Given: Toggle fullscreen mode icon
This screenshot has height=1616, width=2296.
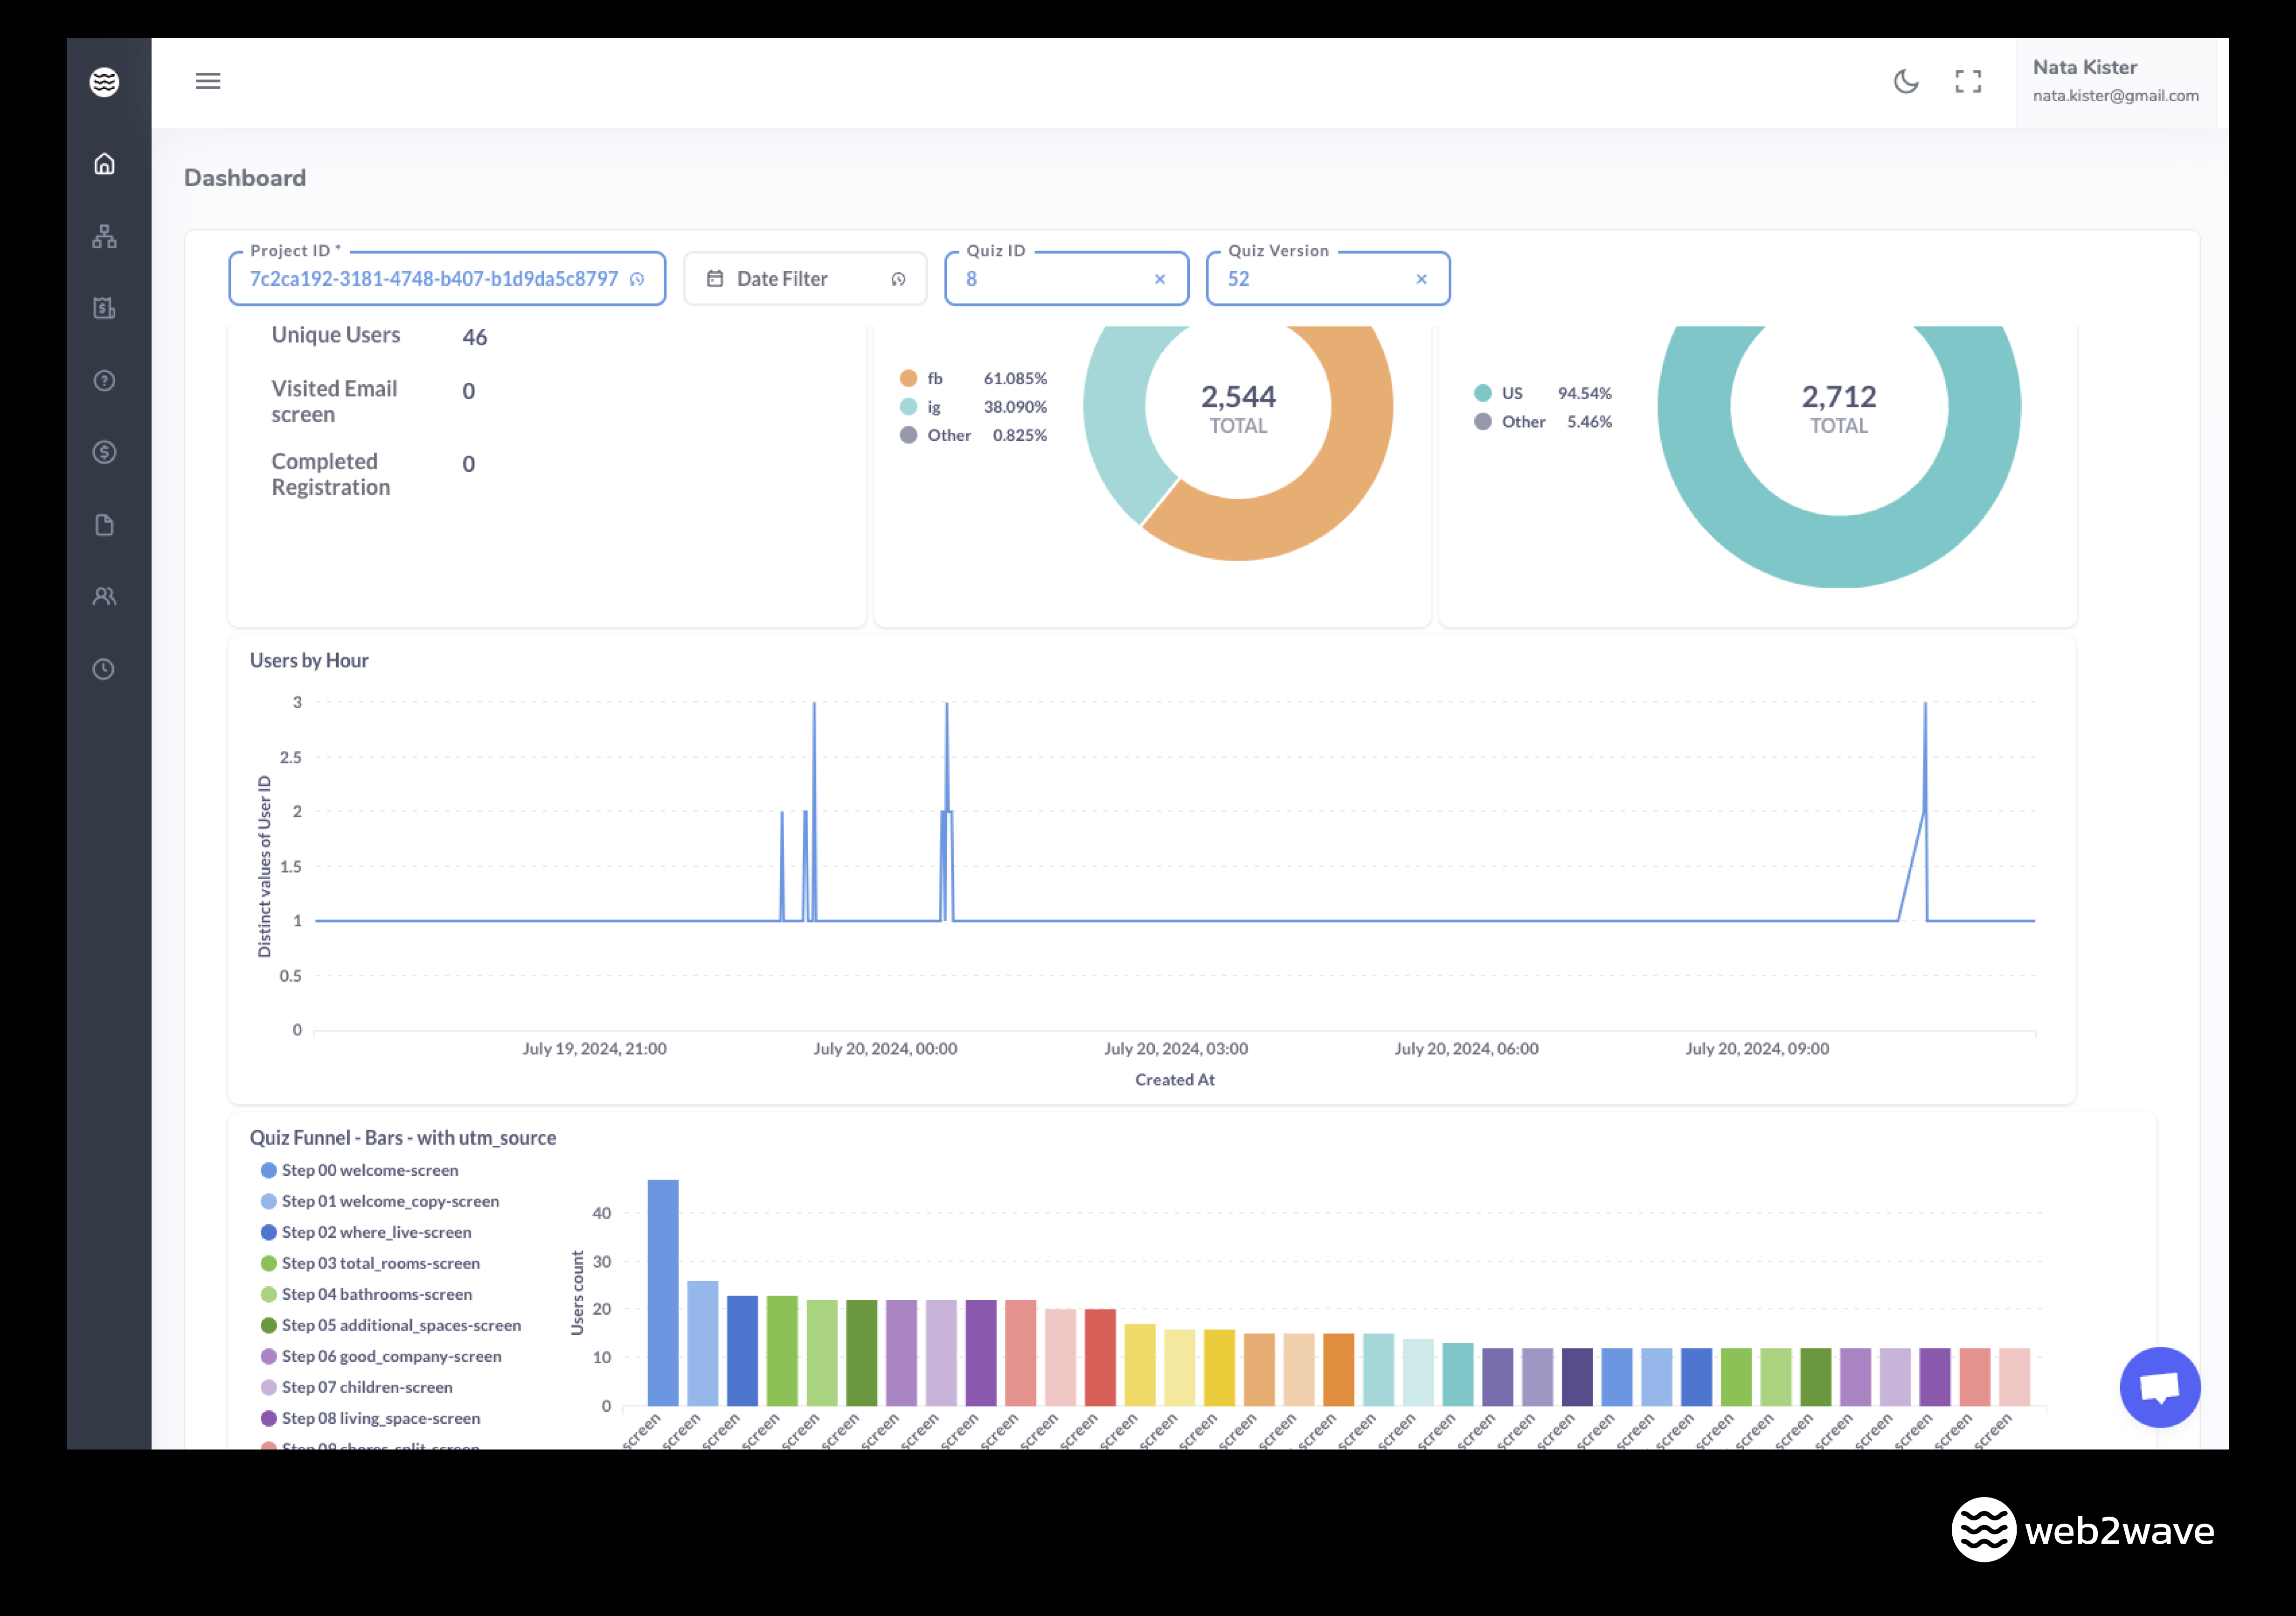Looking at the screenshot, I should point(1967,81).
